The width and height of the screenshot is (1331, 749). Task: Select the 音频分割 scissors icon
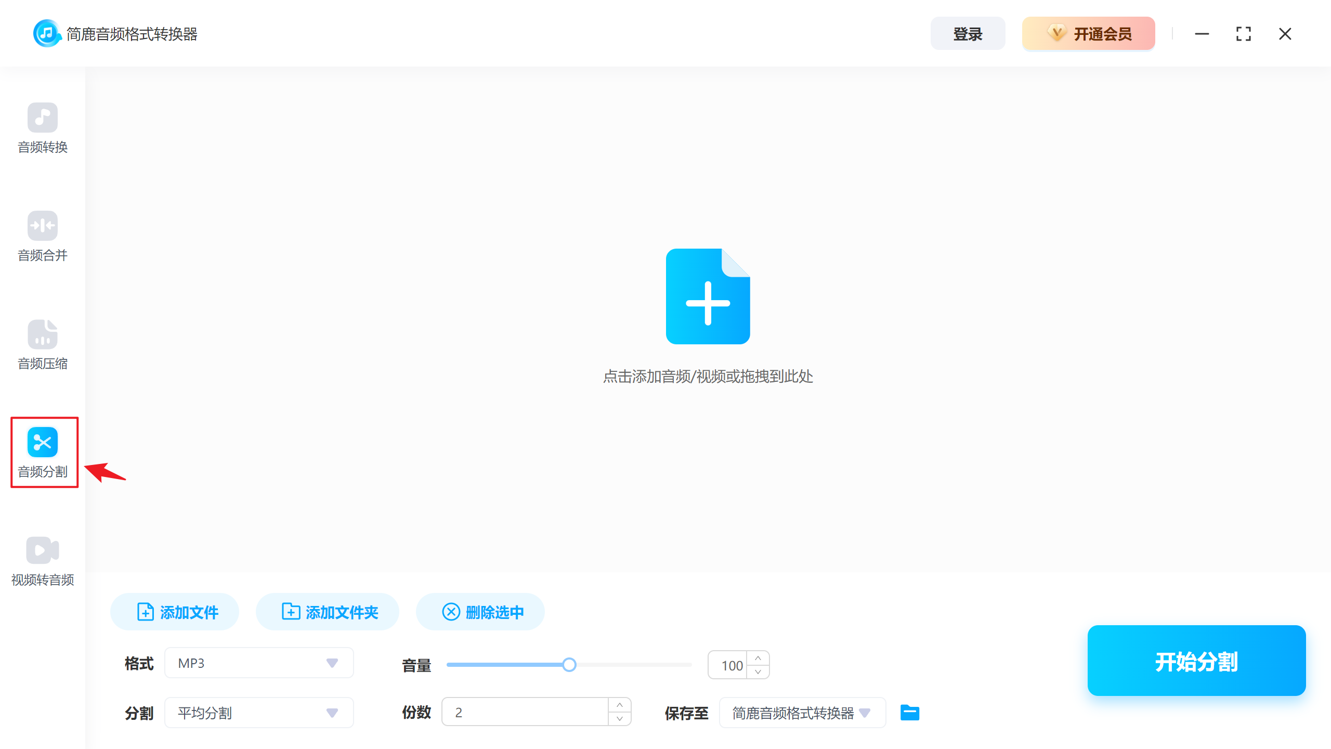pos(43,442)
